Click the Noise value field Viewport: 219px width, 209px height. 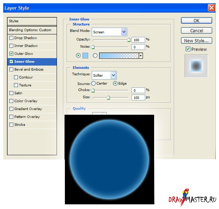[138, 47]
